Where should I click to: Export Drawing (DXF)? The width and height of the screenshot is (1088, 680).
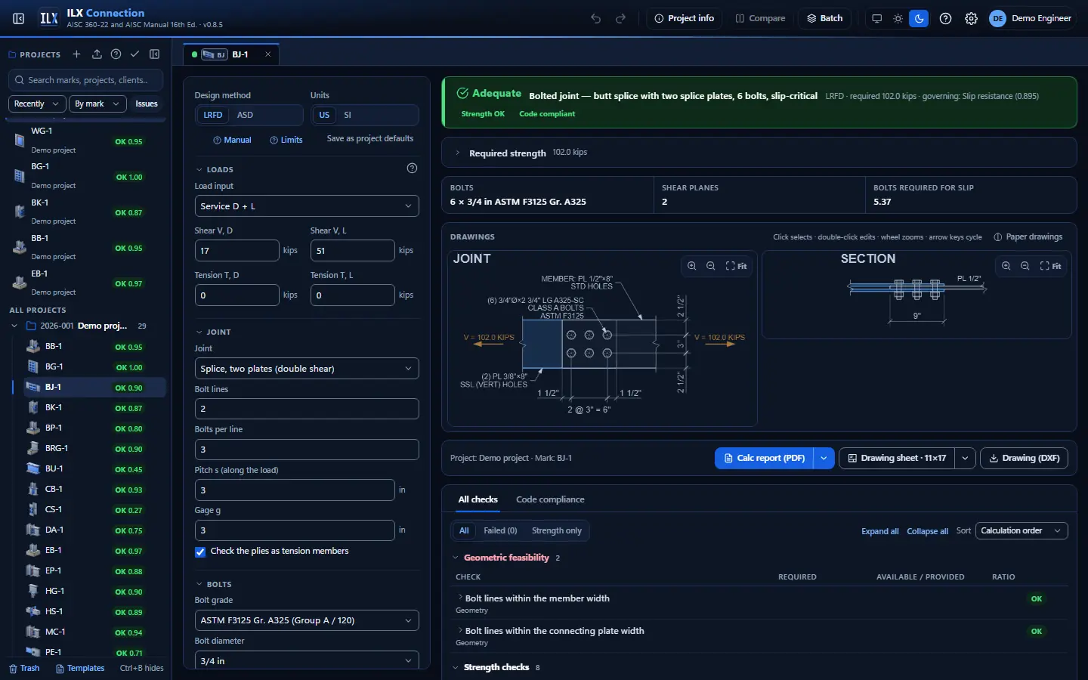[x=1024, y=458]
